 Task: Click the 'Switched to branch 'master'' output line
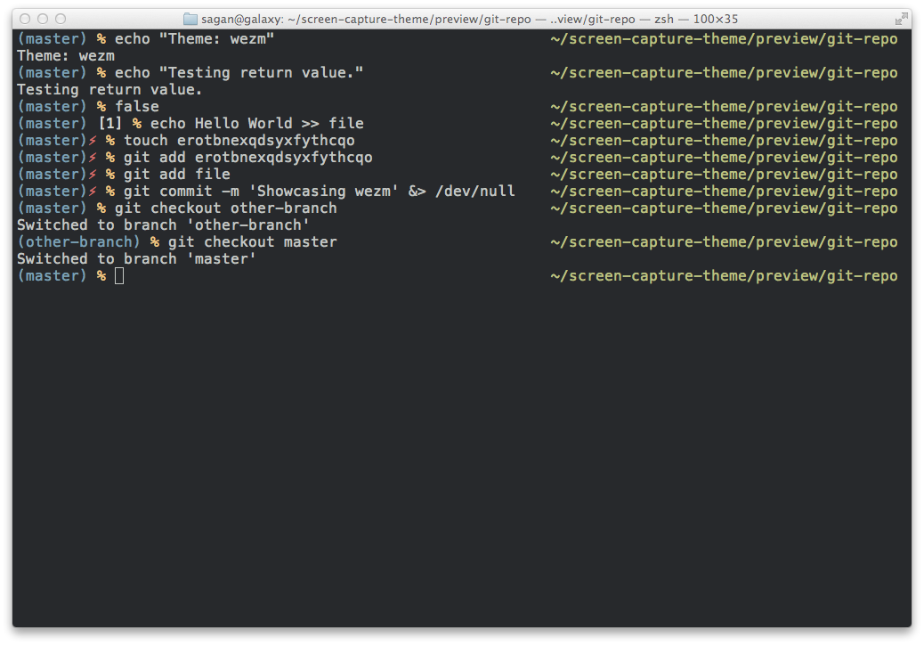(136, 259)
